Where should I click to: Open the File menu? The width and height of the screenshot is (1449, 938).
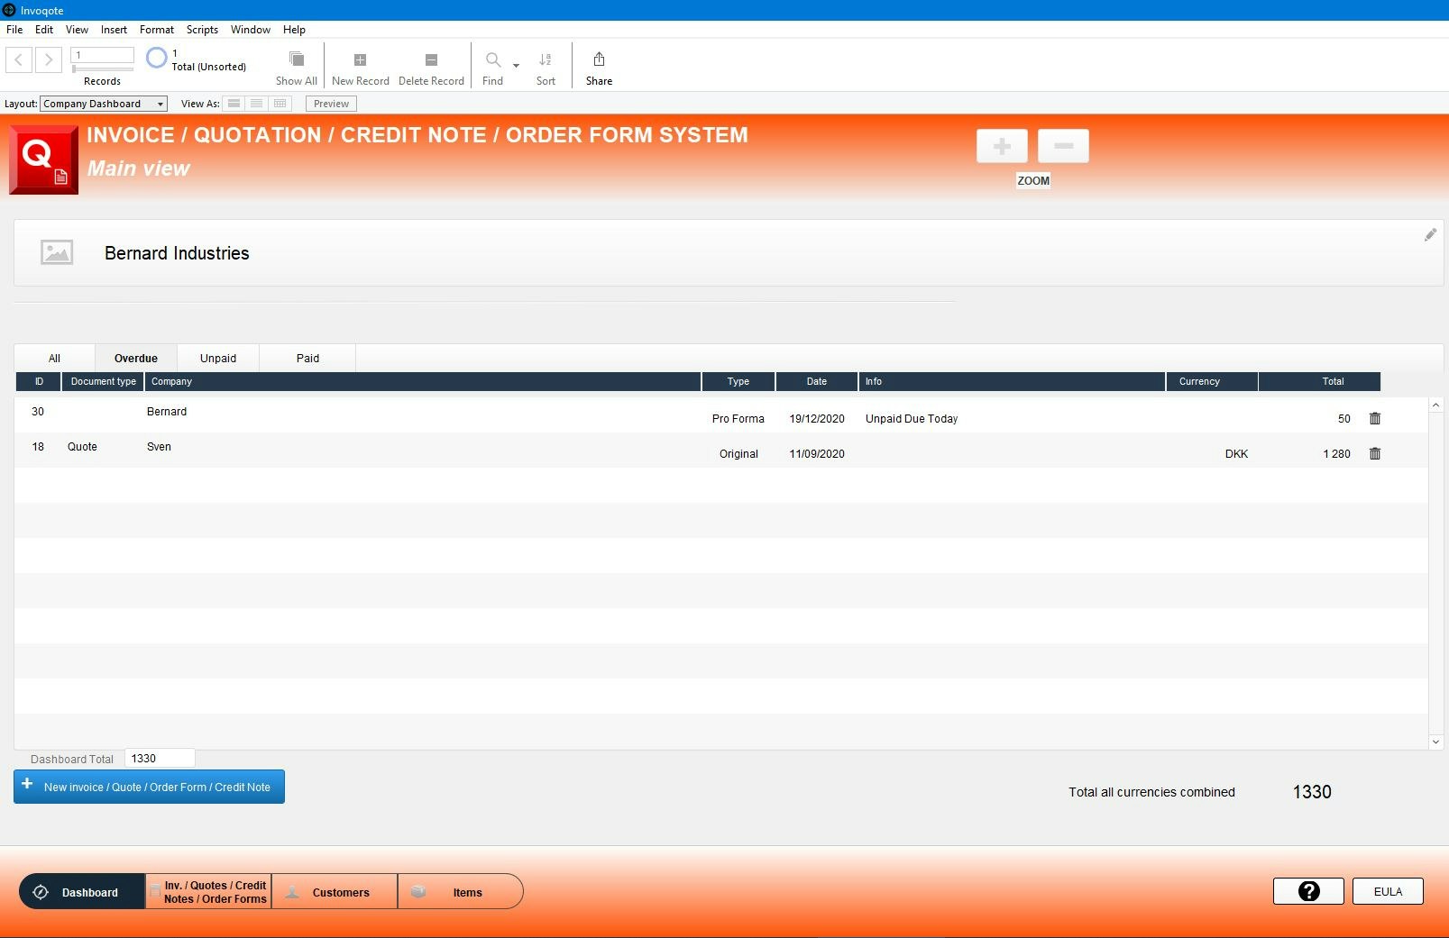tap(14, 30)
